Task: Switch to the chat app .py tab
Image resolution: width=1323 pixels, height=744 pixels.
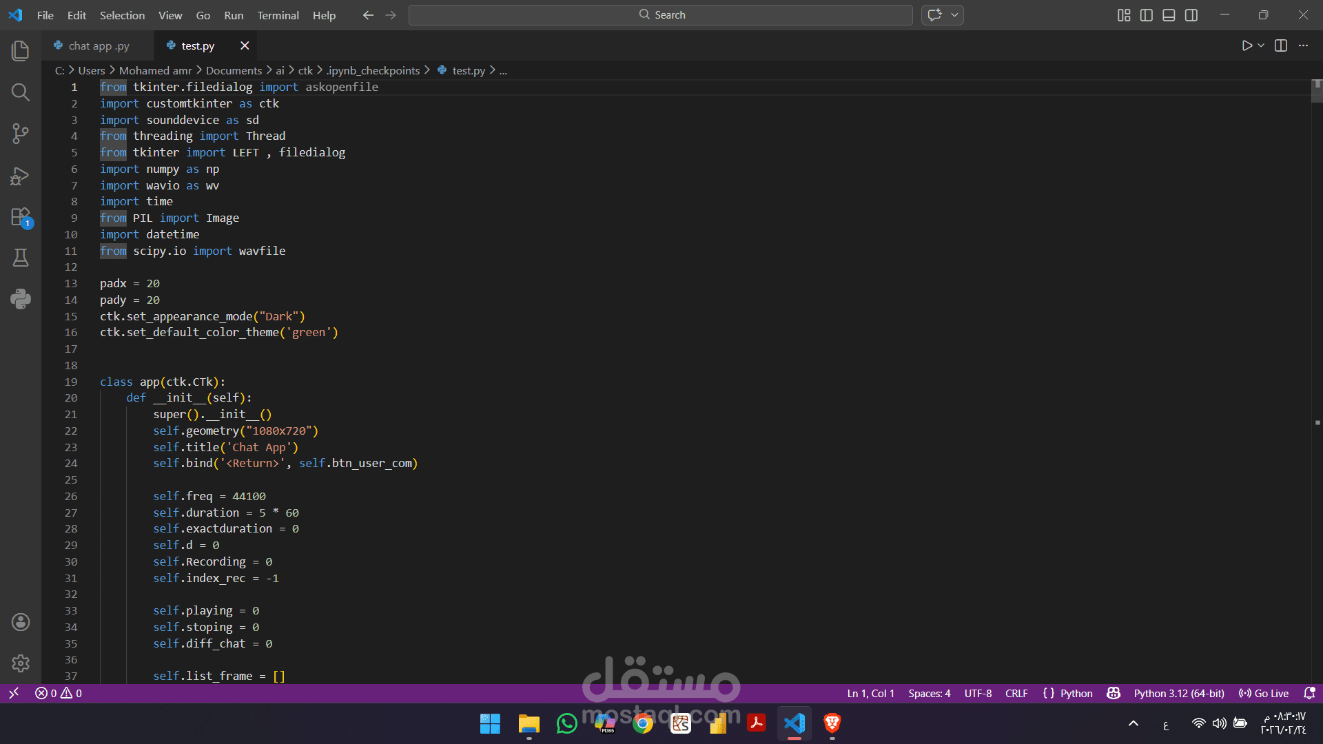Action: pos(98,46)
